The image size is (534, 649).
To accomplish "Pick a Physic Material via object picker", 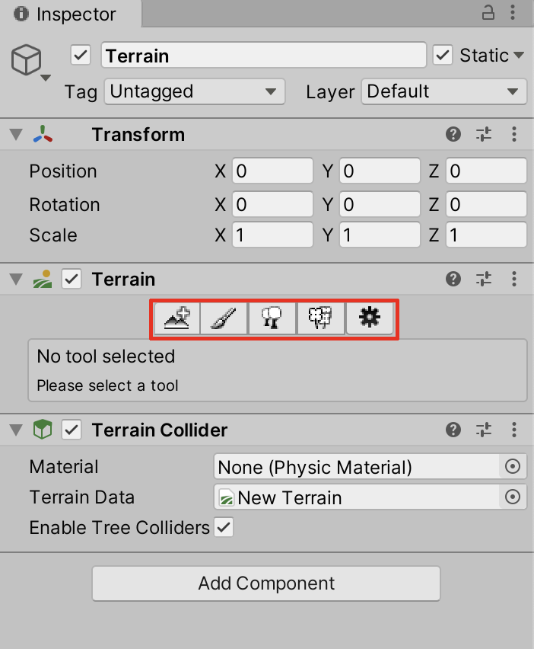I will [x=513, y=467].
